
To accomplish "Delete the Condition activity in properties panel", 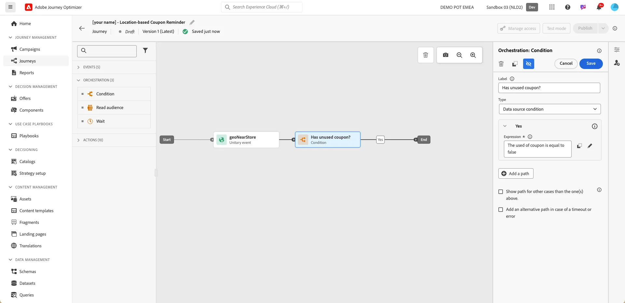I will (501, 64).
